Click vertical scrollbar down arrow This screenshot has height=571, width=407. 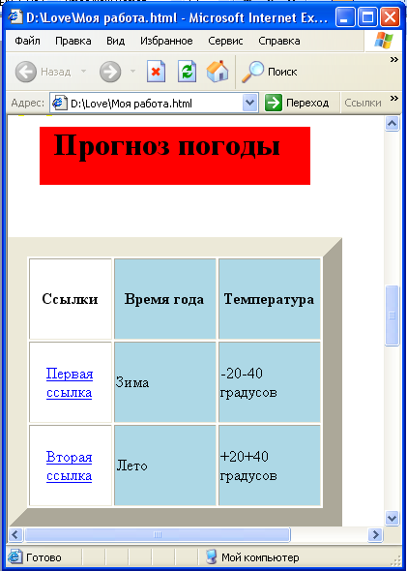point(392,518)
